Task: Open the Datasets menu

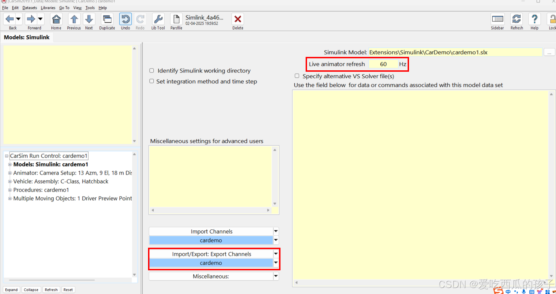Action: point(30,8)
